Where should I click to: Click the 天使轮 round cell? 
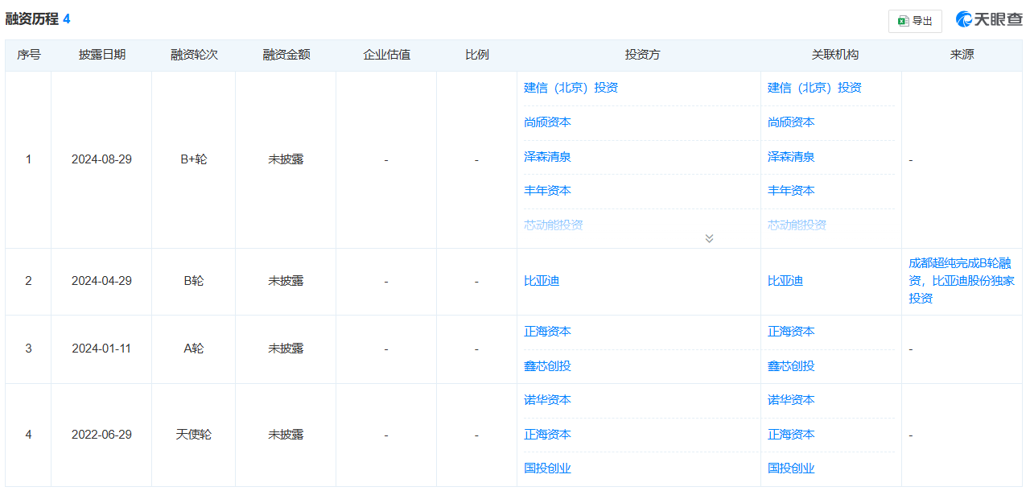194,435
